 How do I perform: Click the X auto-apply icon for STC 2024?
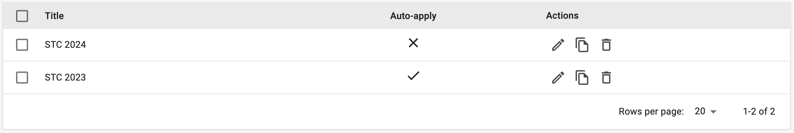click(413, 43)
